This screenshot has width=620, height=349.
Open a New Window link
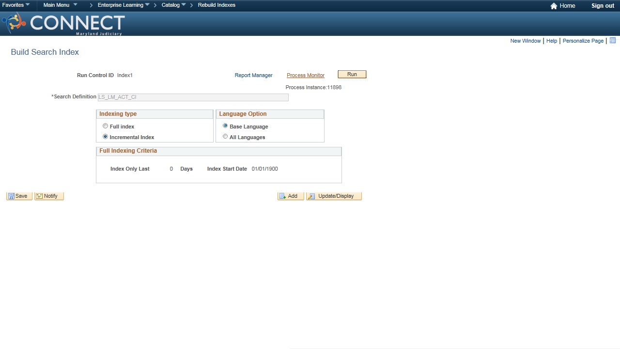click(525, 41)
